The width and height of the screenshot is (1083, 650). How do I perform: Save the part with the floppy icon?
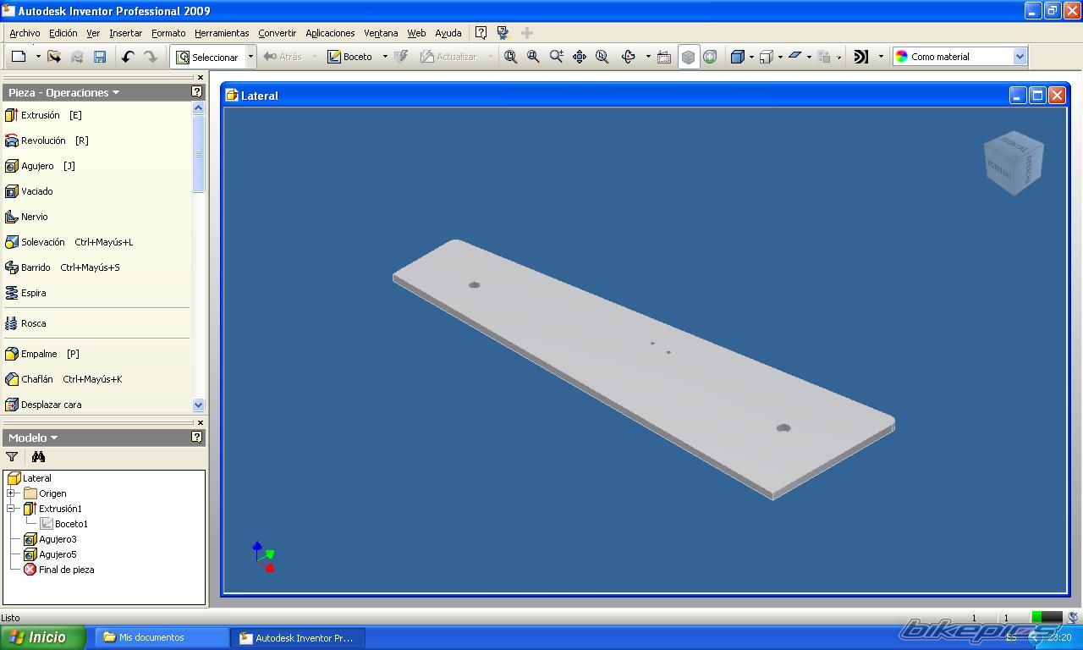point(100,57)
